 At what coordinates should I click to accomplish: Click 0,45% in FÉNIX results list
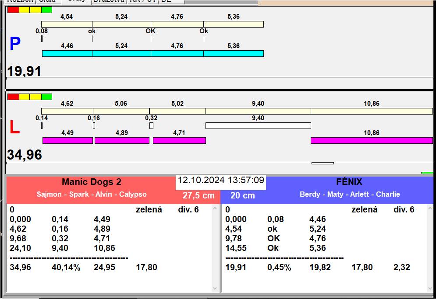pyautogui.click(x=279, y=268)
